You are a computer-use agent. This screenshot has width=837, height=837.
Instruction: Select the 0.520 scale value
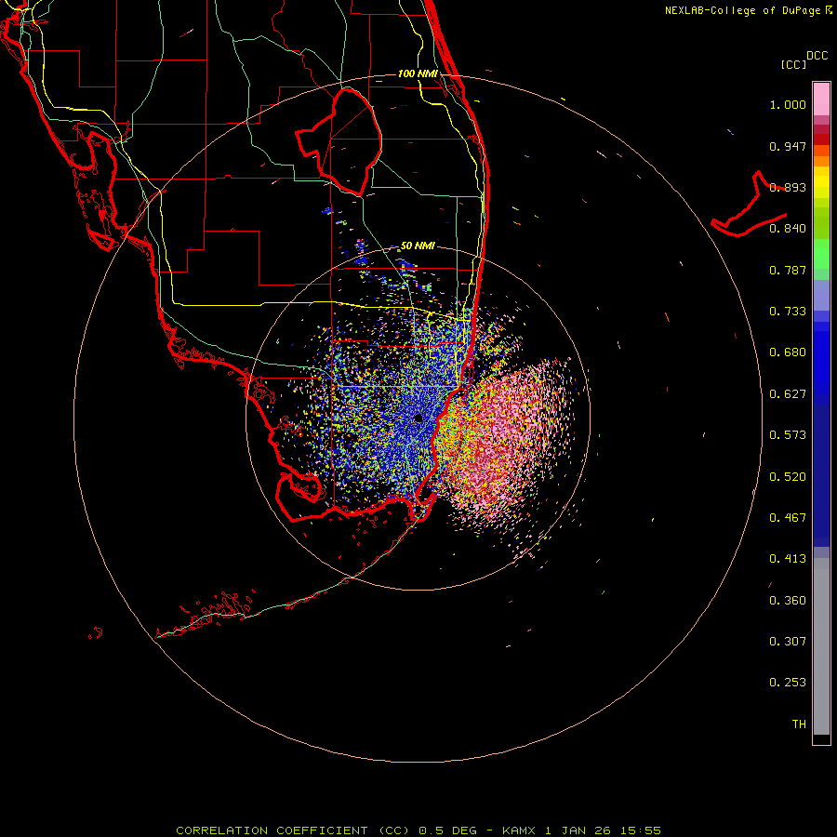tap(788, 477)
